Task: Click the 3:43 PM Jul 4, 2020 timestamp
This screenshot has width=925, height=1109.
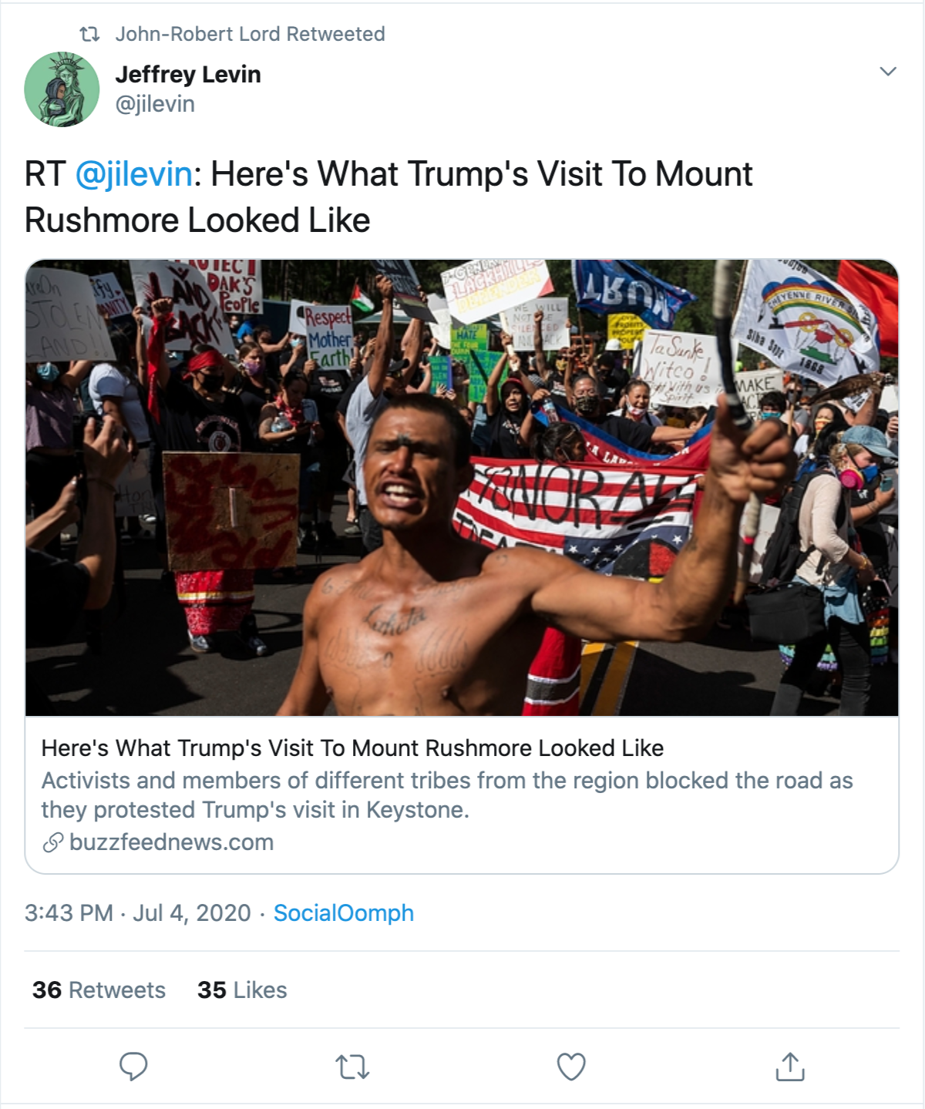Action: (138, 913)
